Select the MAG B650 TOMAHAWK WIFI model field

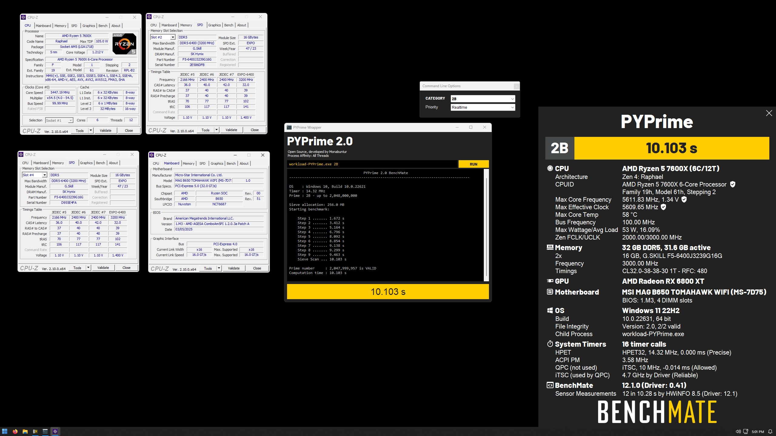pos(203,180)
